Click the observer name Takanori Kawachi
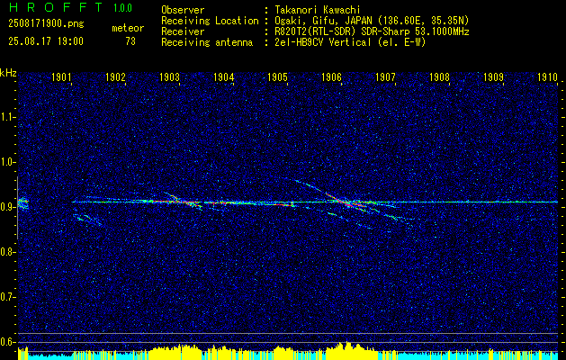 [x=319, y=10]
